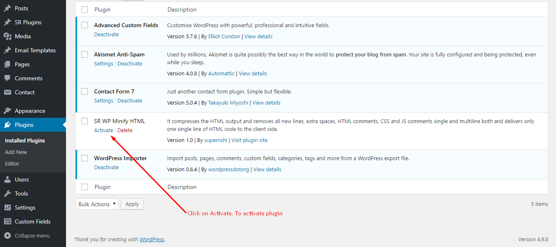Check the select-all checkbox in table header
Screen dimensions: 556x247
(x=85, y=9)
